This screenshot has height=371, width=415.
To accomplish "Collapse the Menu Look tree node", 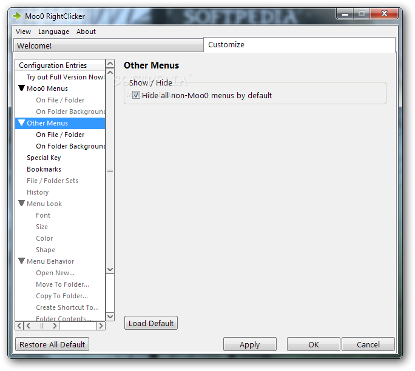I will pyautogui.click(x=22, y=203).
